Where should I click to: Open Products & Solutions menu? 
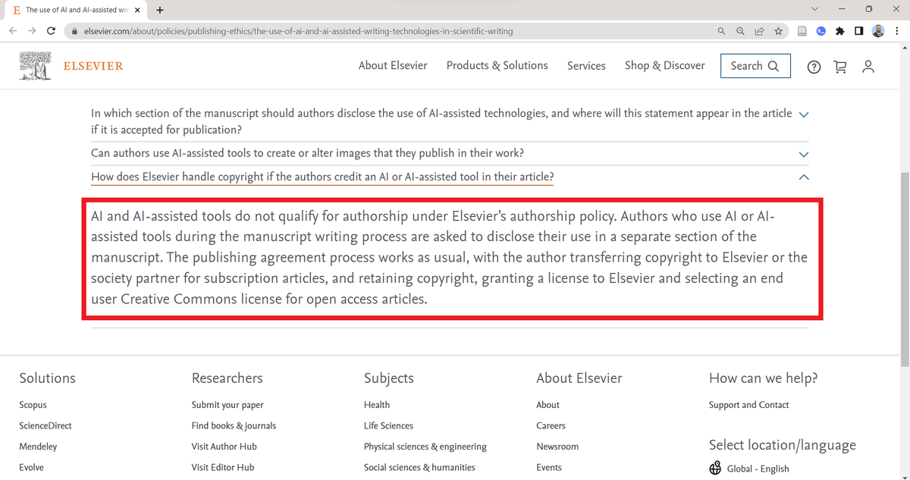click(x=497, y=65)
